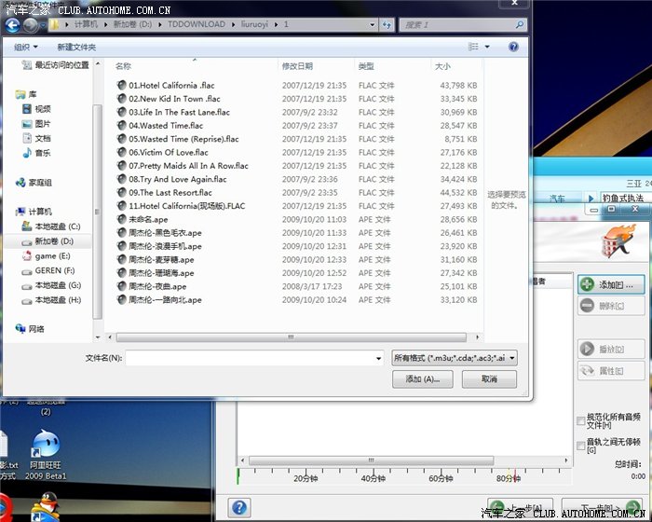Select 新加卷 (D:) drive in the sidebar
This screenshot has width=652, height=522.
pos(53,240)
